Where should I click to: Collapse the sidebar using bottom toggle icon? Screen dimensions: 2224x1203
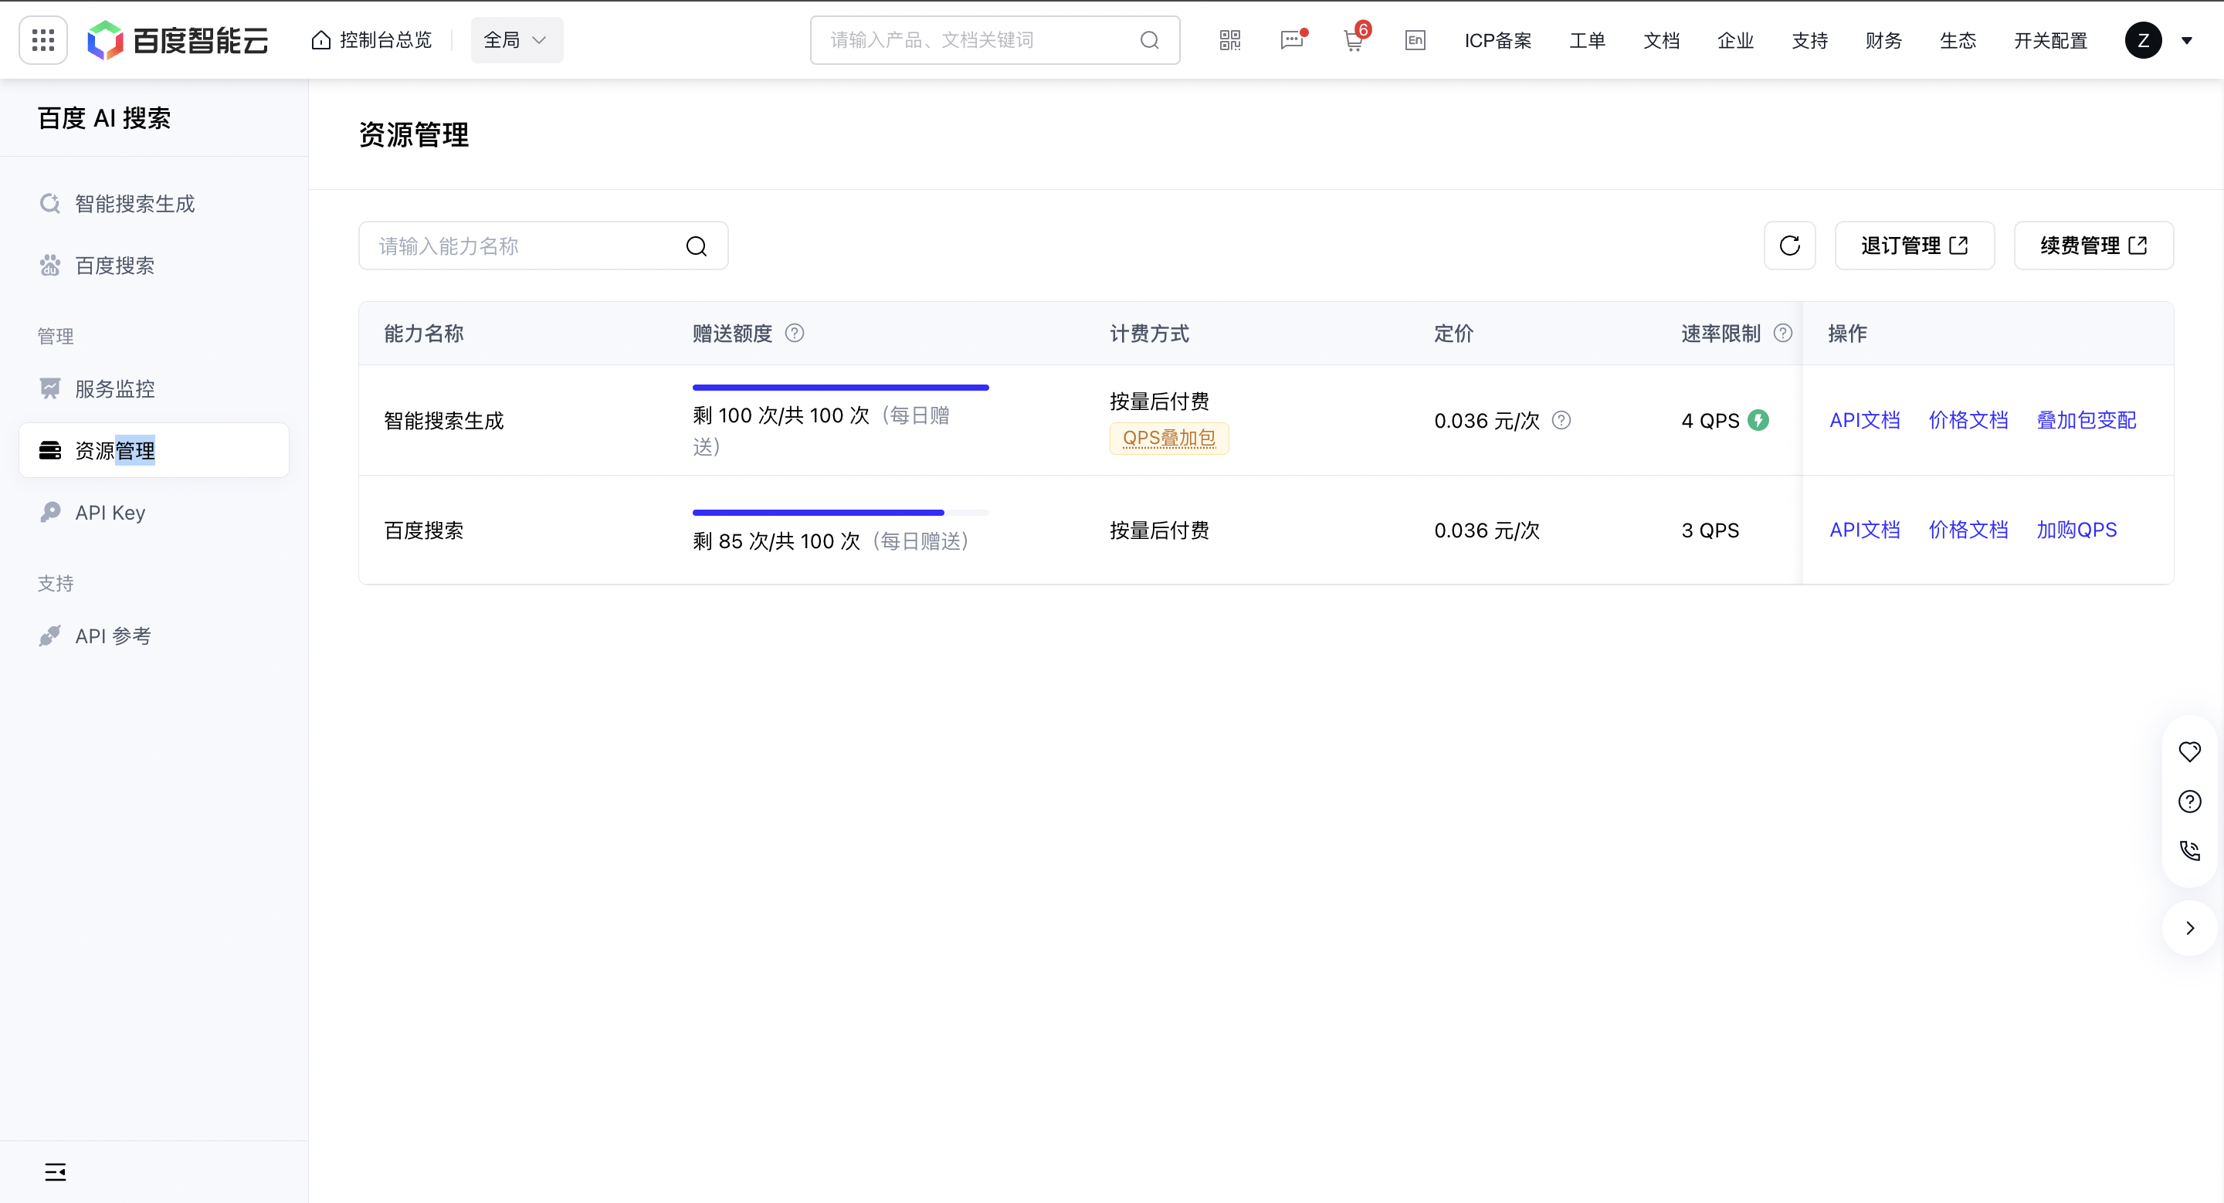[x=56, y=1172]
